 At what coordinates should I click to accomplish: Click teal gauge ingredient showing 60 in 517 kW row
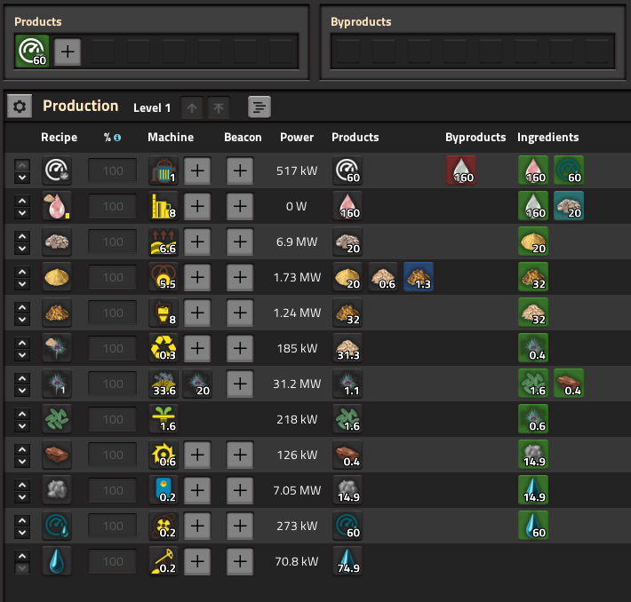pyautogui.click(x=569, y=170)
